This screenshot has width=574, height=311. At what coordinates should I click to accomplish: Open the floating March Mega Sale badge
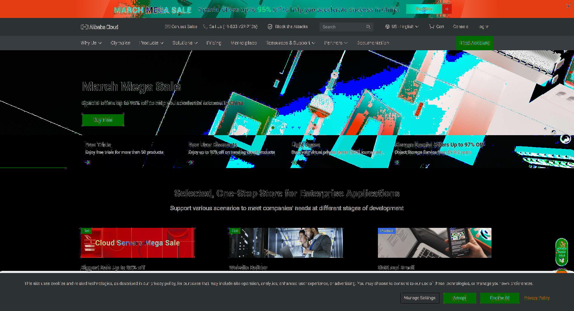pyautogui.click(x=562, y=252)
